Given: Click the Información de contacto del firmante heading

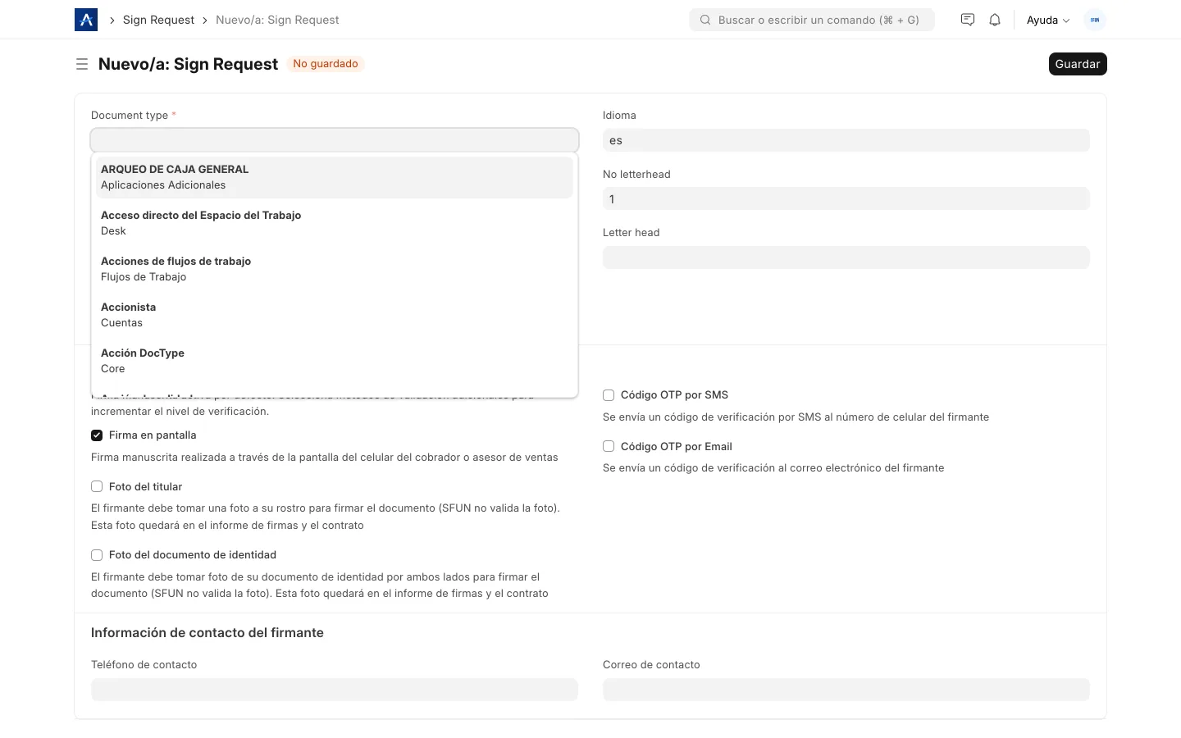Looking at the screenshot, I should tap(207, 633).
